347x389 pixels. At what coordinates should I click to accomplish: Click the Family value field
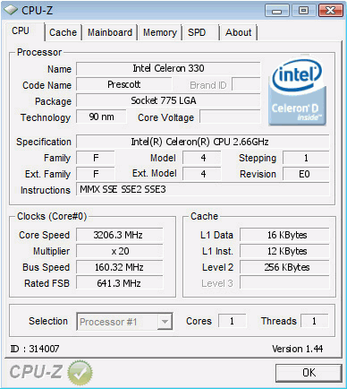click(96, 158)
